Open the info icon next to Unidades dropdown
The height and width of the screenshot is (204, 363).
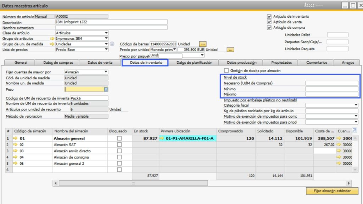click(112, 44)
